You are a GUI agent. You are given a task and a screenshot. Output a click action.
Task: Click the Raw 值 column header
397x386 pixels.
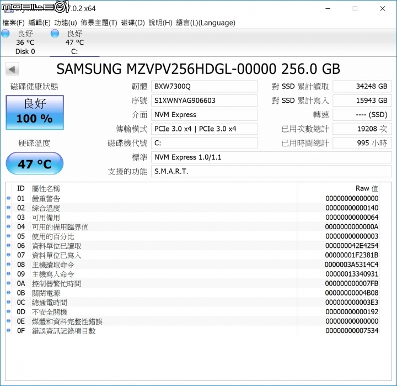click(338, 188)
